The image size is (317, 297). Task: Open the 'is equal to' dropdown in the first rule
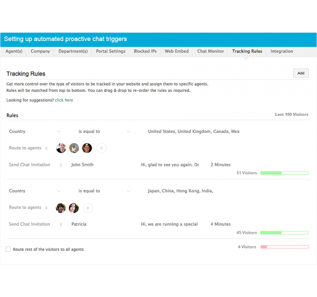pos(128,131)
